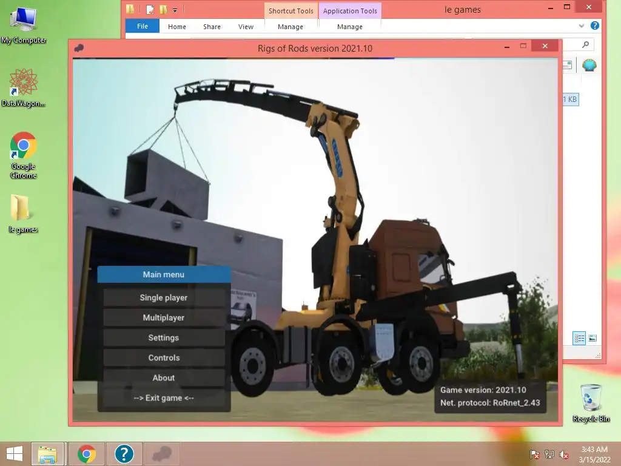Select the DataWagon desktop shortcut
The height and width of the screenshot is (466, 621).
tap(24, 87)
